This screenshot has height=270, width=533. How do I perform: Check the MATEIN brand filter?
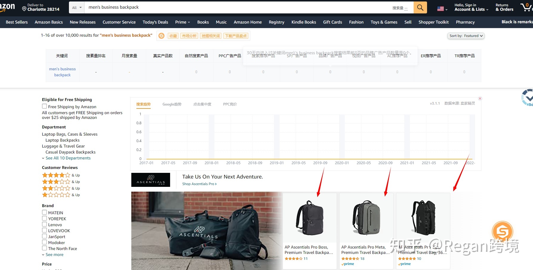click(44, 212)
